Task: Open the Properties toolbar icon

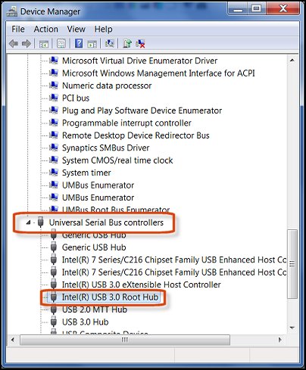Action: click(x=61, y=44)
